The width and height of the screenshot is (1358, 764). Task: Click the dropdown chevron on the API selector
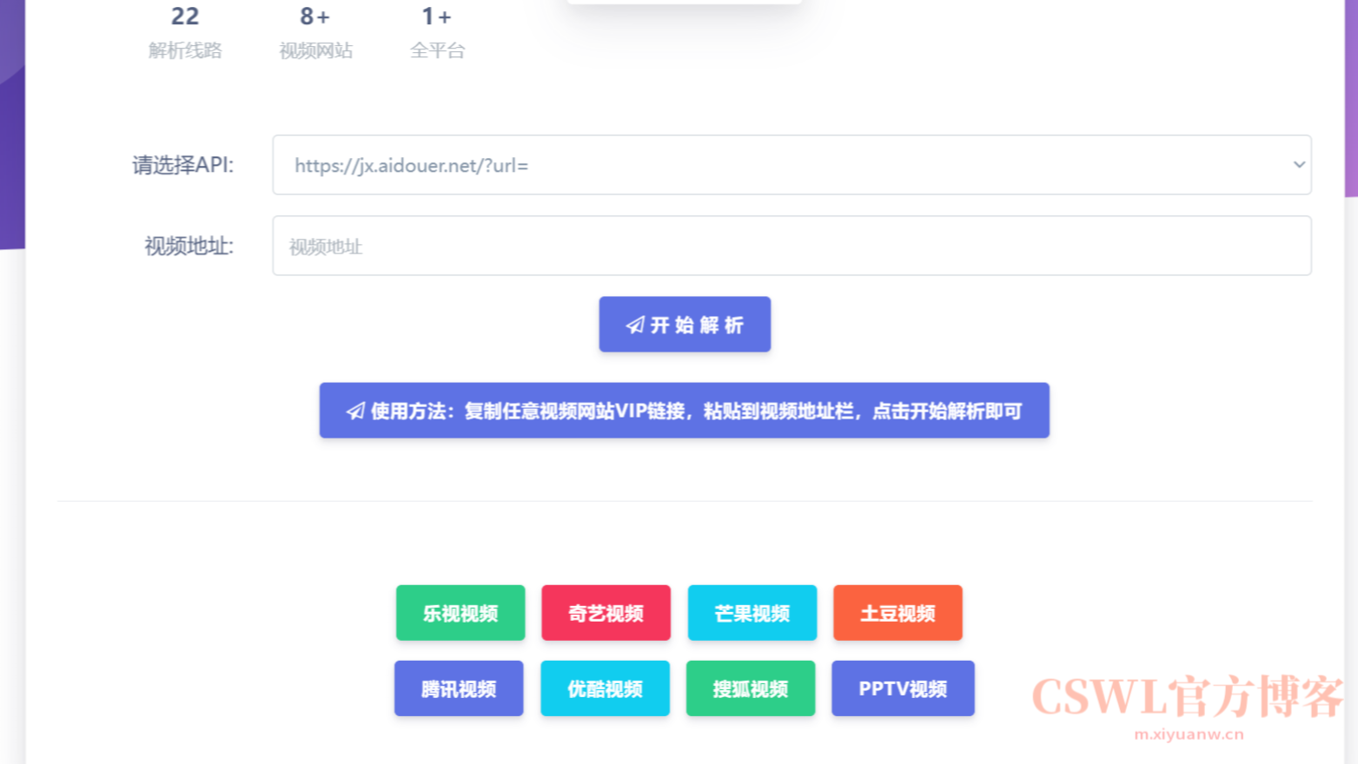(x=1298, y=165)
